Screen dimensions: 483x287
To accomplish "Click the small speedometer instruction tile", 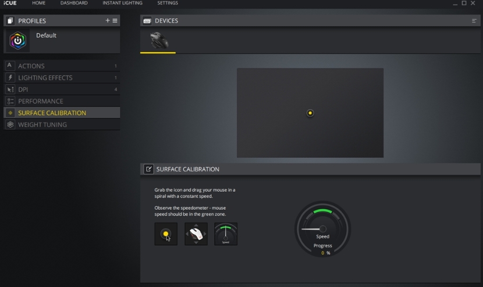I will [x=226, y=234].
